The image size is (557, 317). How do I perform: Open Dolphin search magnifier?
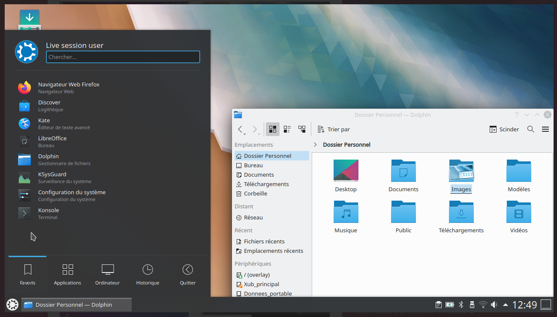[531, 129]
